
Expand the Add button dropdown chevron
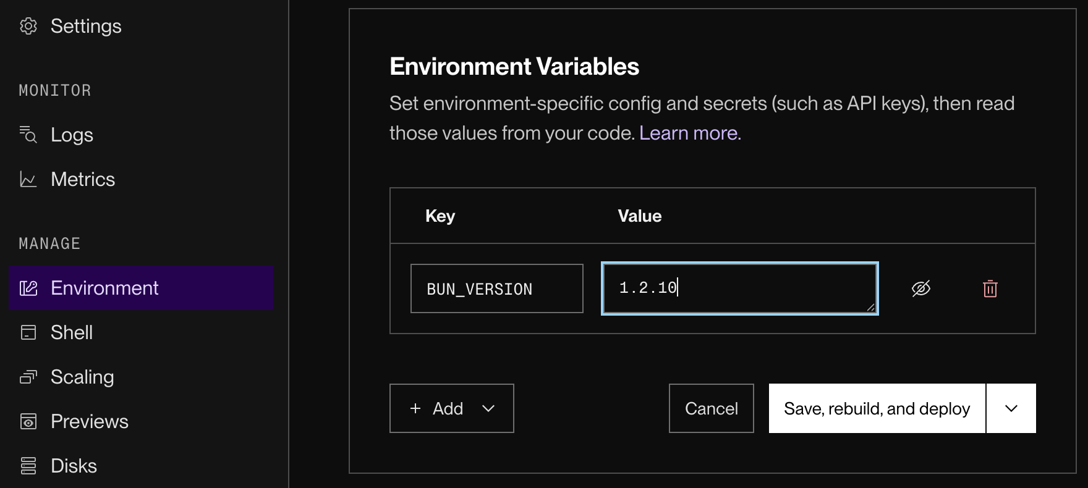point(490,408)
